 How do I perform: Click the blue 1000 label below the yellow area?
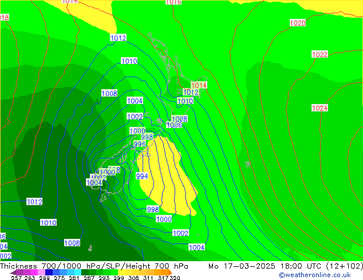point(163,219)
